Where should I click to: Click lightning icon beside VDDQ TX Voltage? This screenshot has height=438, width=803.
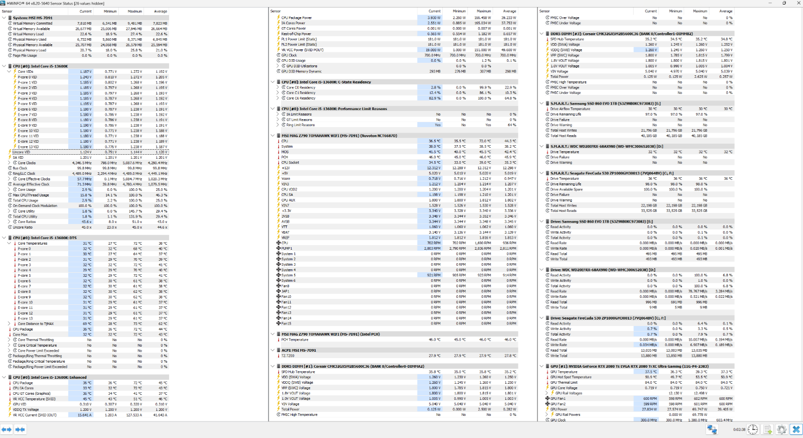(10, 409)
